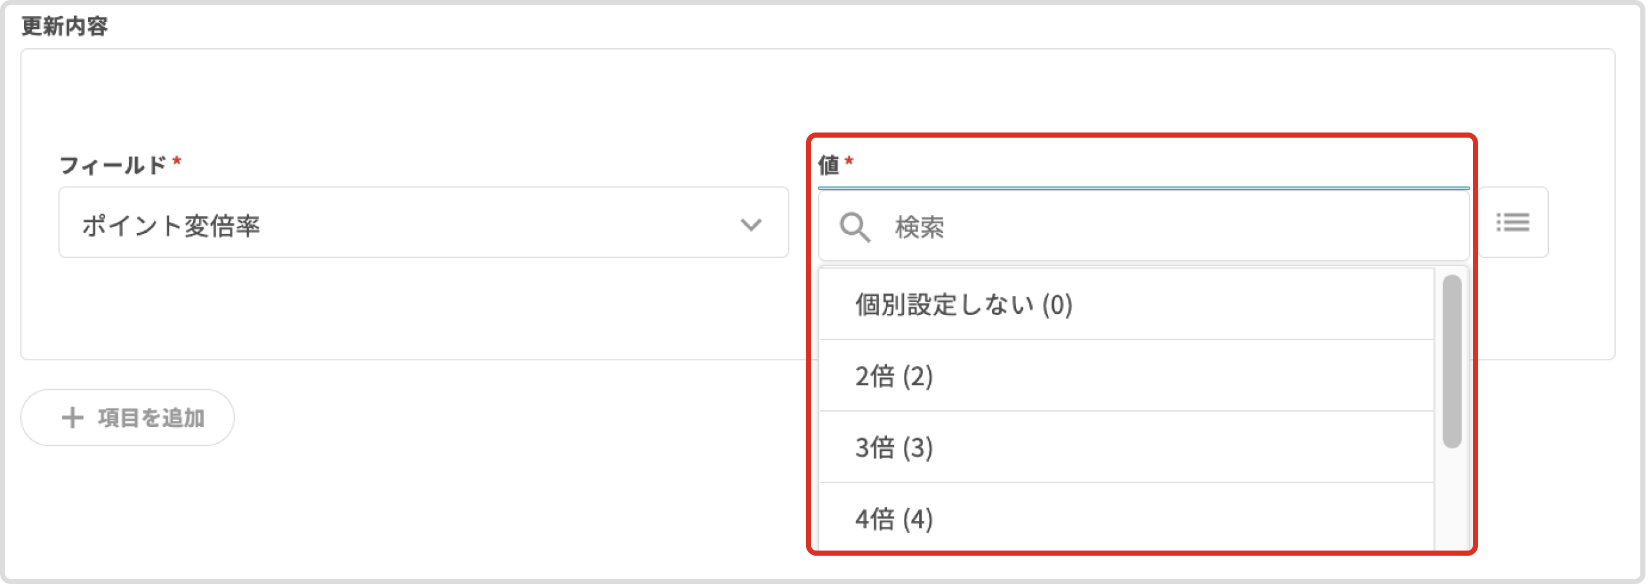Screen dimensions: 1648x584
Task: Pick the 3倍 (3) option
Action: [x=894, y=447]
